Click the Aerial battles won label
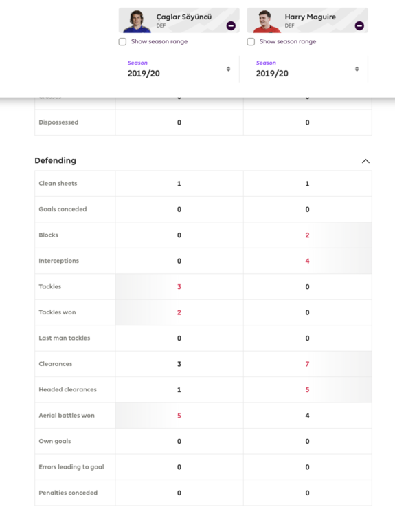 point(67,416)
